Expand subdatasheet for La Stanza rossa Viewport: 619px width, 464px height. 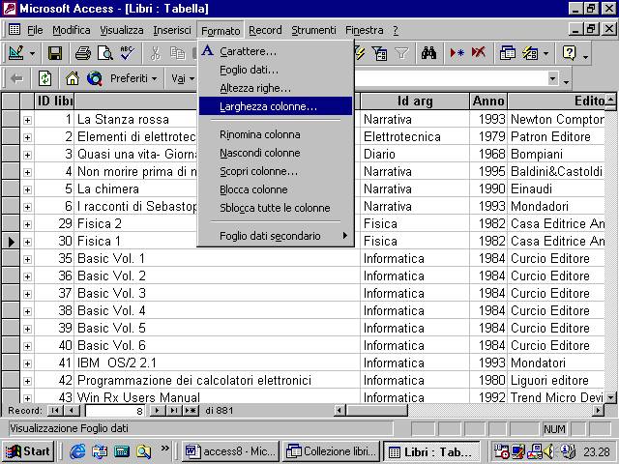tap(27, 120)
